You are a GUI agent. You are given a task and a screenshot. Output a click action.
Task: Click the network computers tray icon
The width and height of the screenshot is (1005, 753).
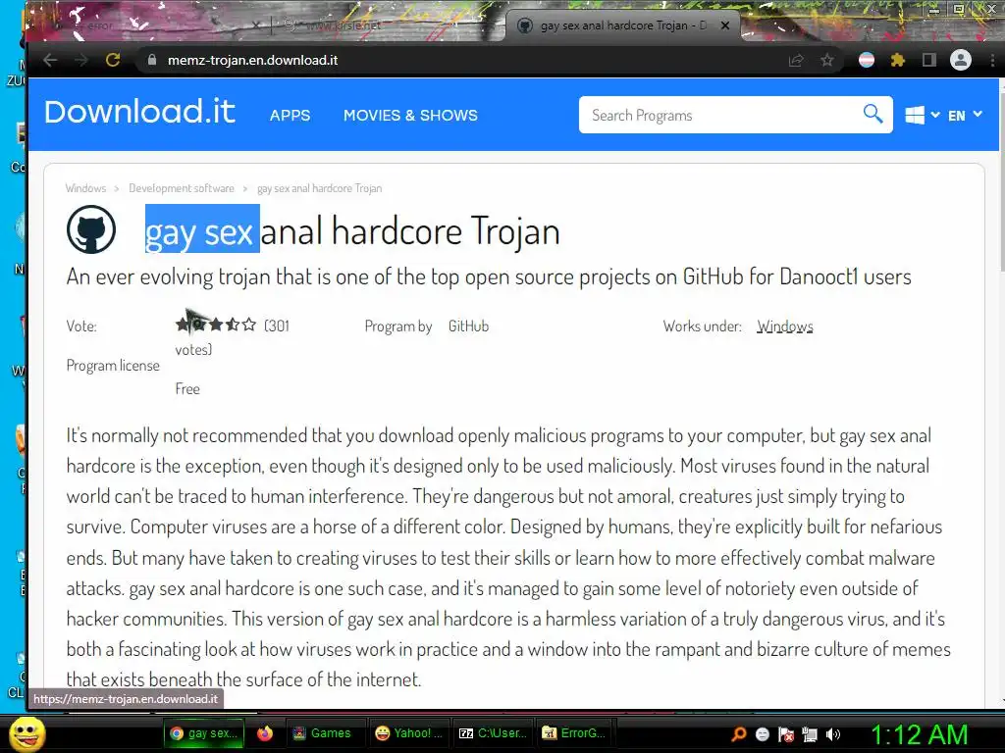tap(810, 734)
